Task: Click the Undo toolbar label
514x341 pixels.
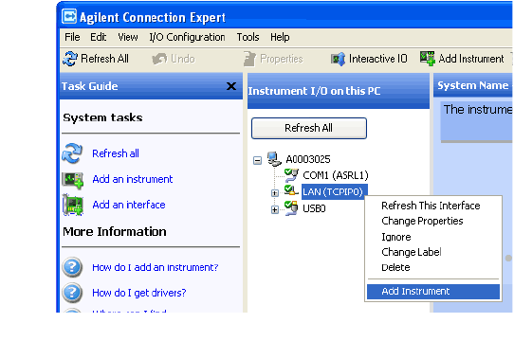Action: pyautogui.click(x=183, y=59)
